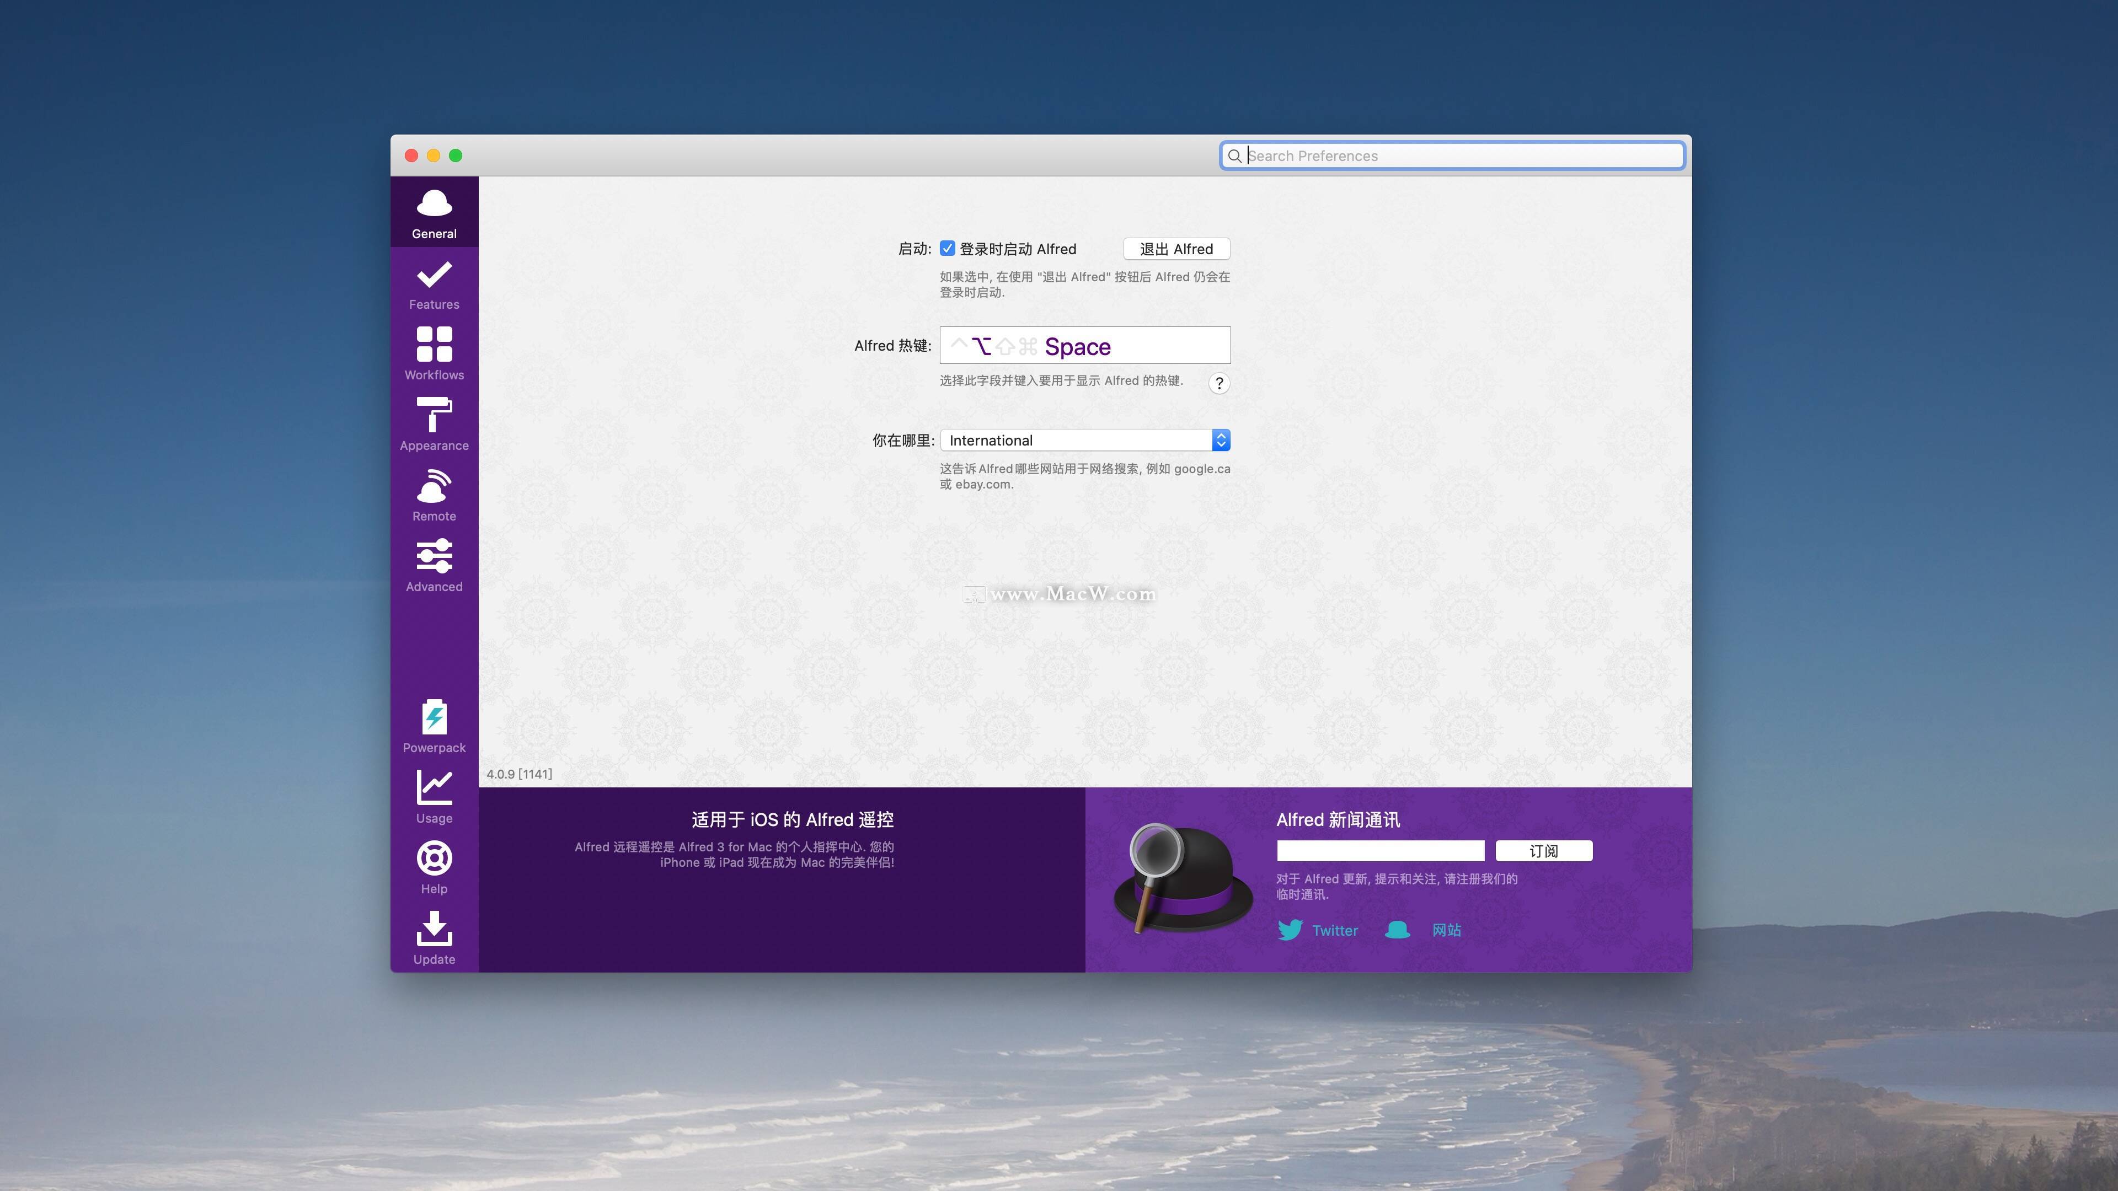Open the Workflows grid section

pos(434,354)
